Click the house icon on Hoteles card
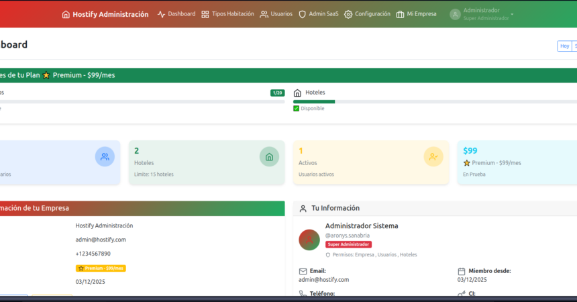This screenshot has height=302, width=577. 269,157
